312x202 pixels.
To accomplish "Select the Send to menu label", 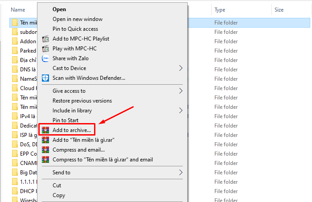I will coord(62,173).
